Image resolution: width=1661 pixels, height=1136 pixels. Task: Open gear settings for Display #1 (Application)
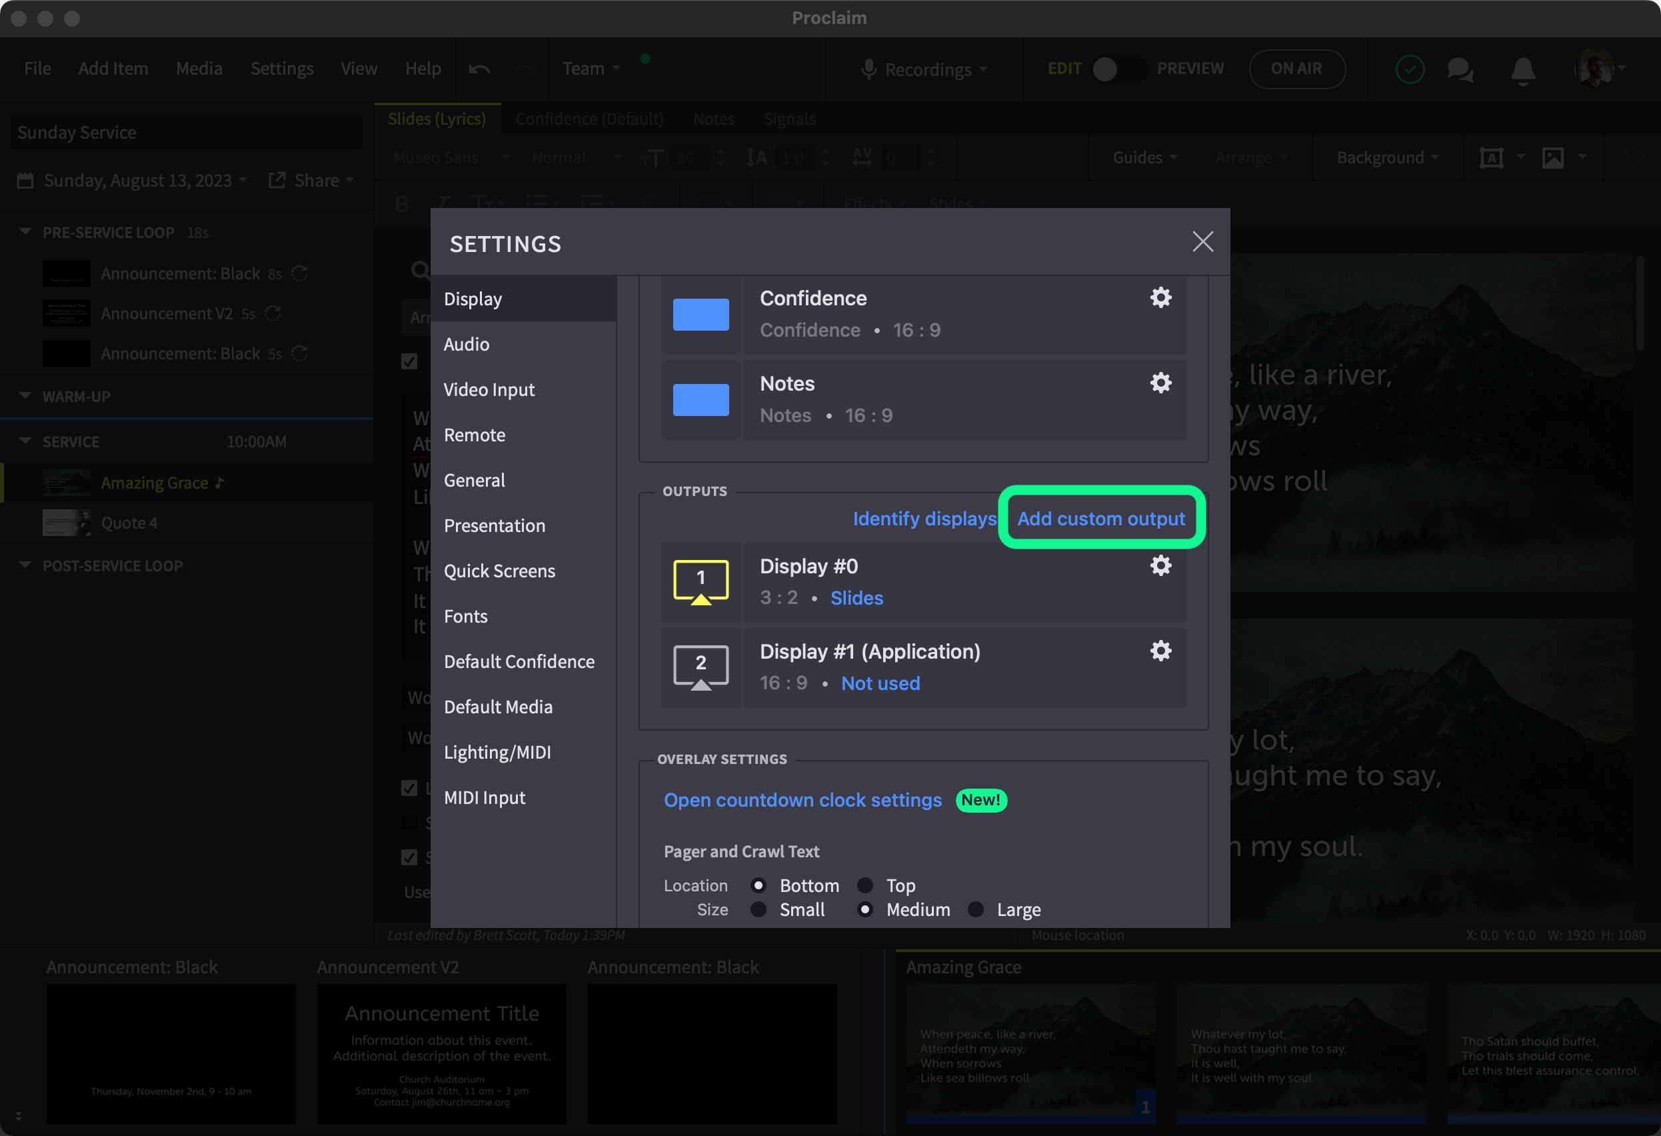pyautogui.click(x=1160, y=651)
